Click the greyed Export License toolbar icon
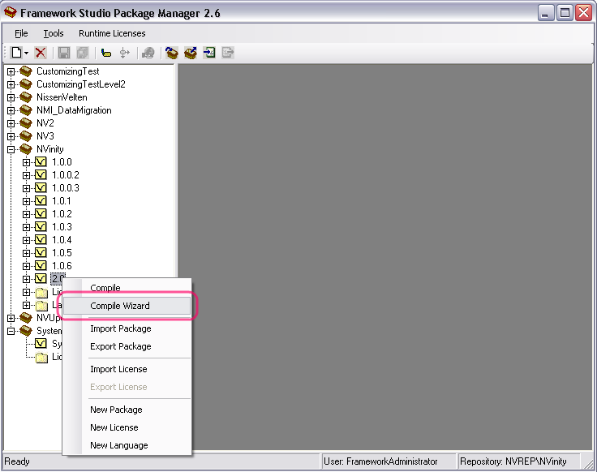 (x=228, y=52)
